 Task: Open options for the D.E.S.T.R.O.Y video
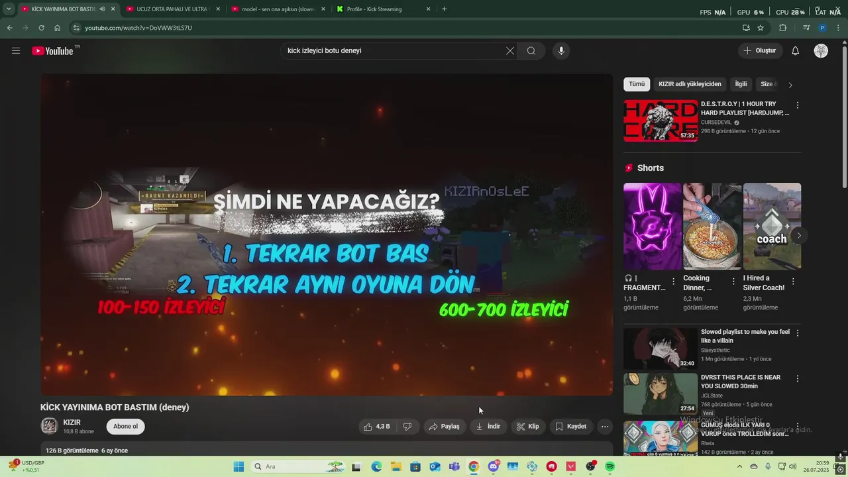click(x=798, y=105)
